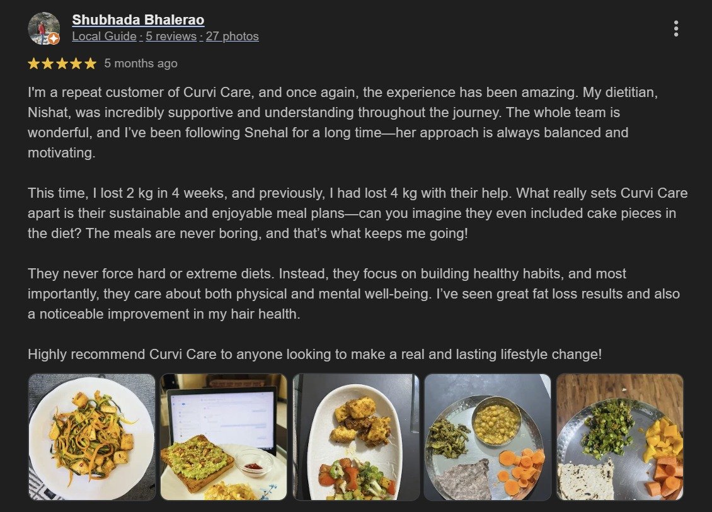Click Shubhada Bhalerao's profile avatar photo
Screen dimensions: 712x512
pyautogui.click(x=43, y=27)
